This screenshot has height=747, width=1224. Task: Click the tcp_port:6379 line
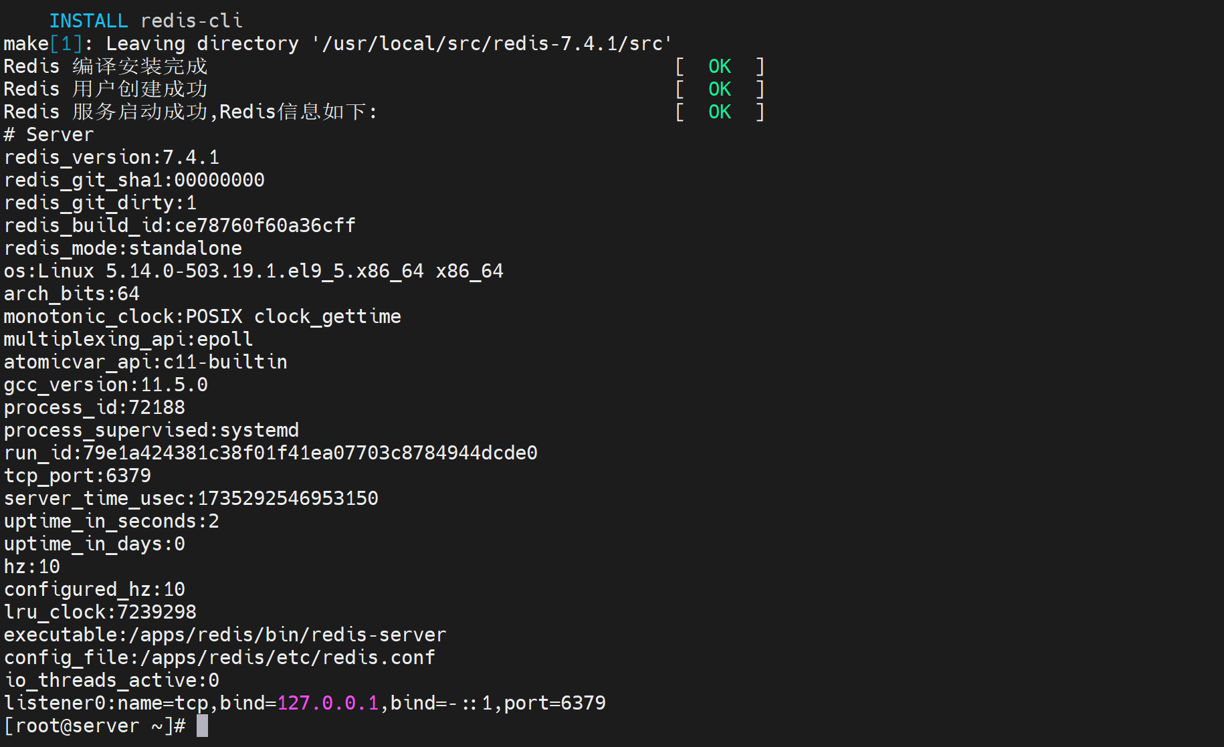click(78, 476)
